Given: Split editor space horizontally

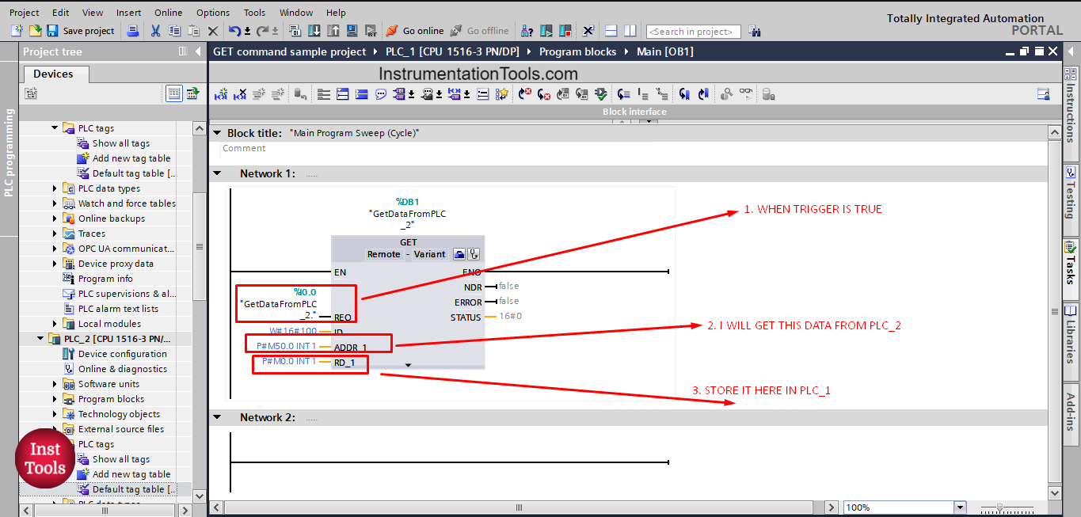Looking at the screenshot, I should (x=611, y=31).
